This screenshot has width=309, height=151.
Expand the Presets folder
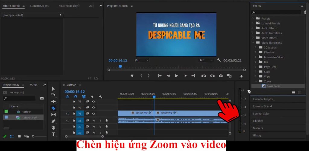(x=253, y=18)
